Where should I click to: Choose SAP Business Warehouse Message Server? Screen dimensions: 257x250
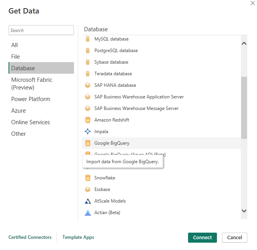tap(161, 108)
